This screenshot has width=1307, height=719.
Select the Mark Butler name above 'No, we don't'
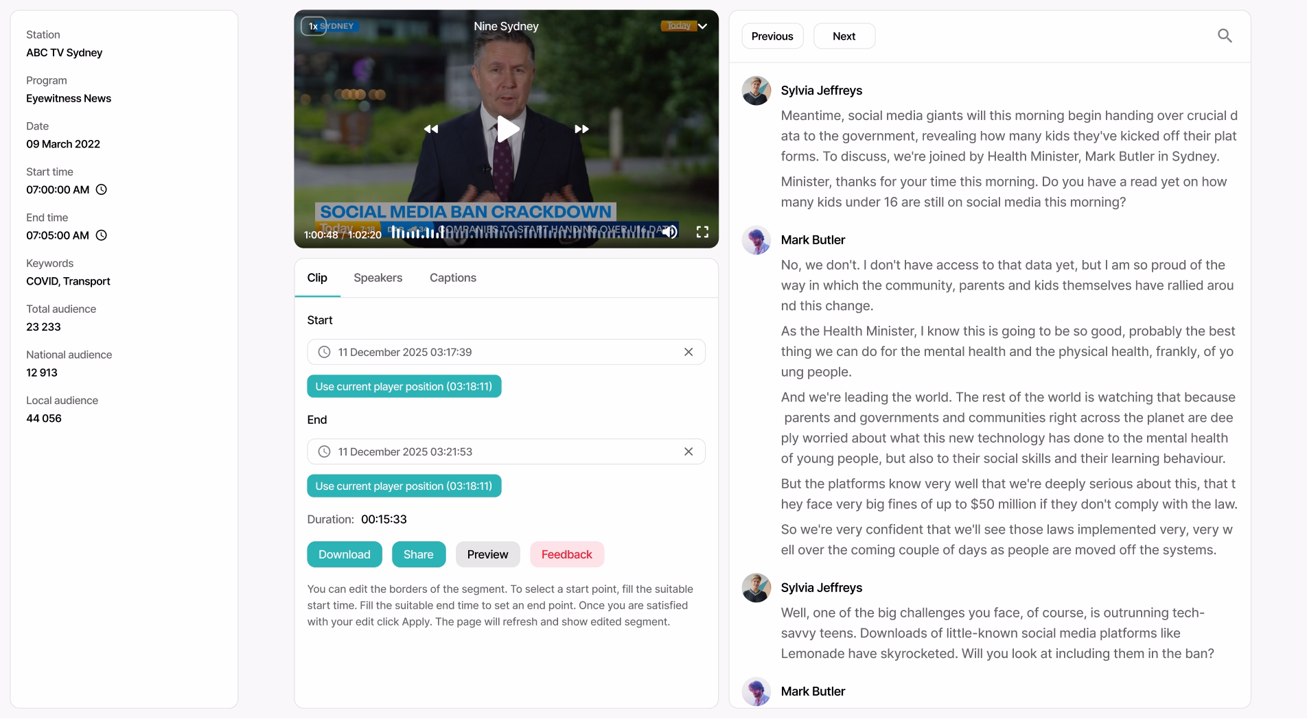tap(813, 240)
